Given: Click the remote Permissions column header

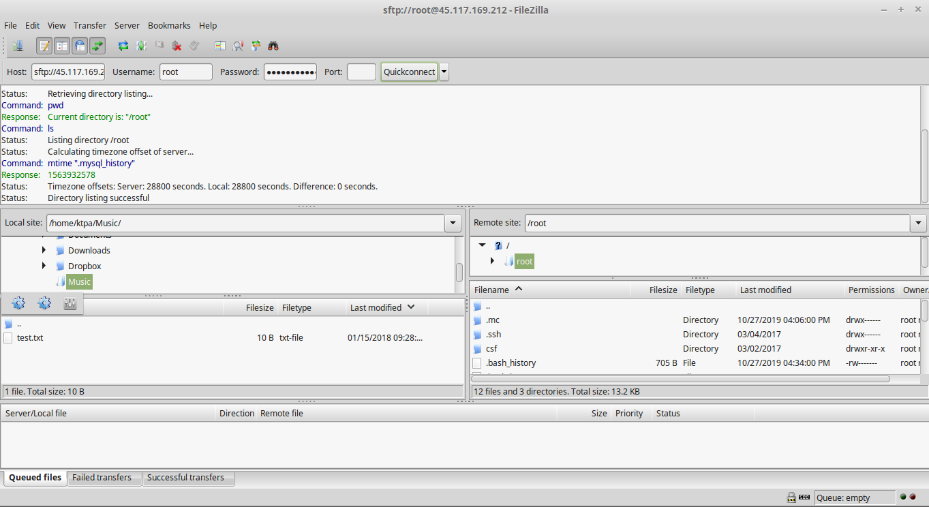Looking at the screenshot, I should [x=871, y=290].
